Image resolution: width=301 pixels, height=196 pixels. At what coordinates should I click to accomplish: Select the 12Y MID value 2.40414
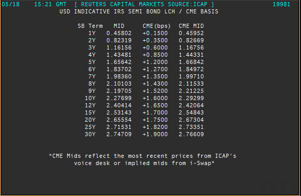[119, 106]
